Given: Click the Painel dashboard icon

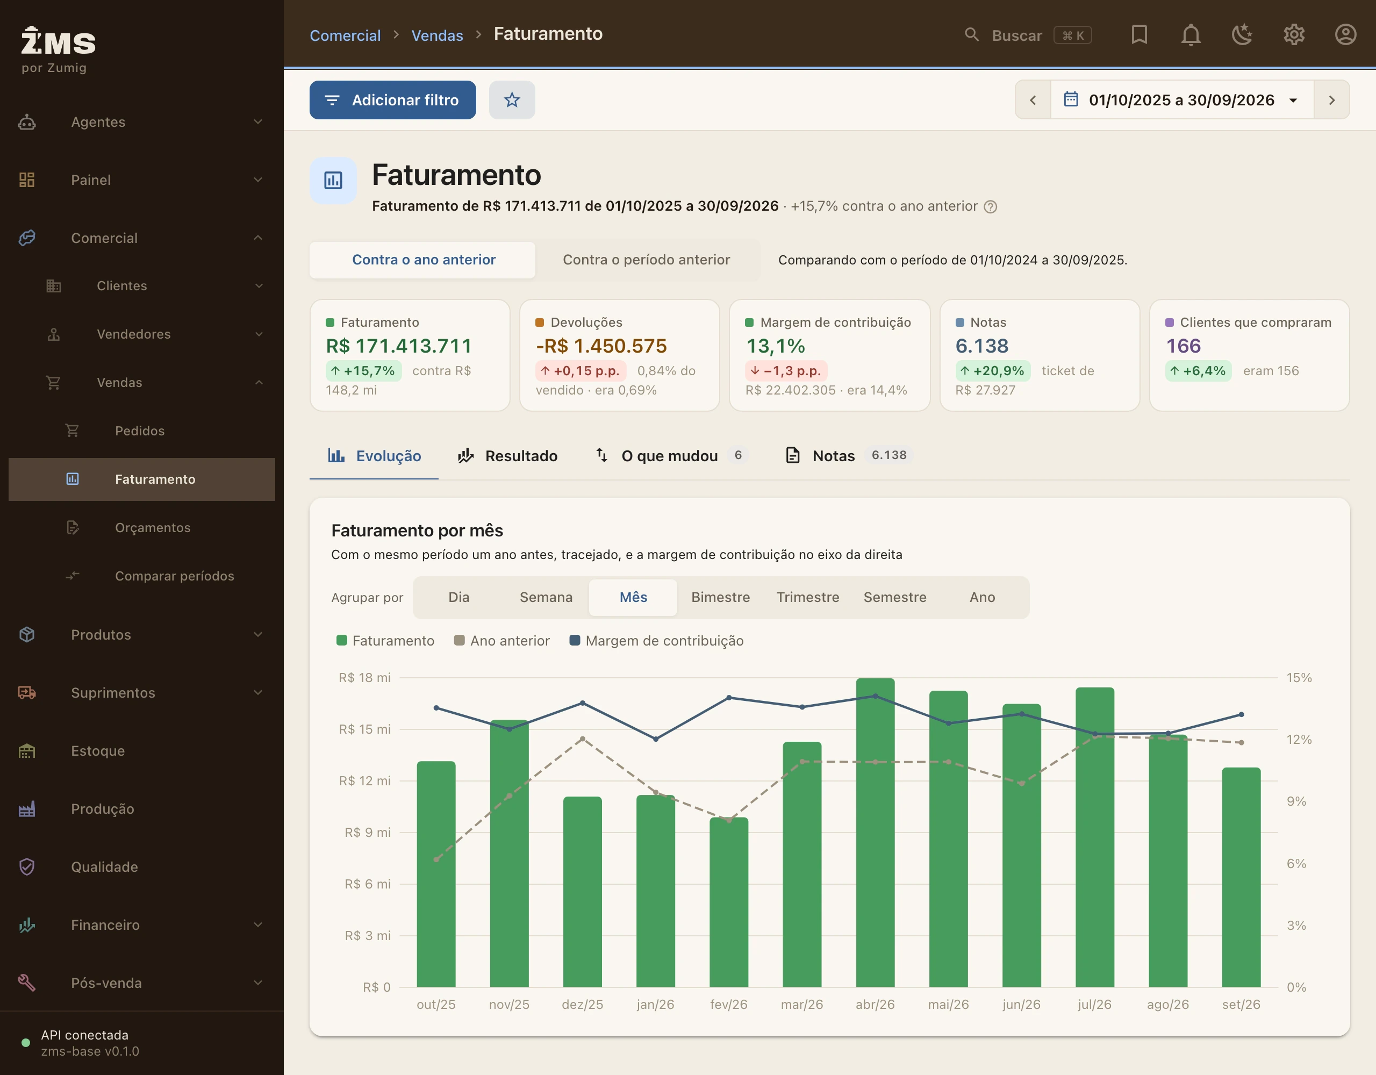Looking at the screenshot, I should pos(26,180).
